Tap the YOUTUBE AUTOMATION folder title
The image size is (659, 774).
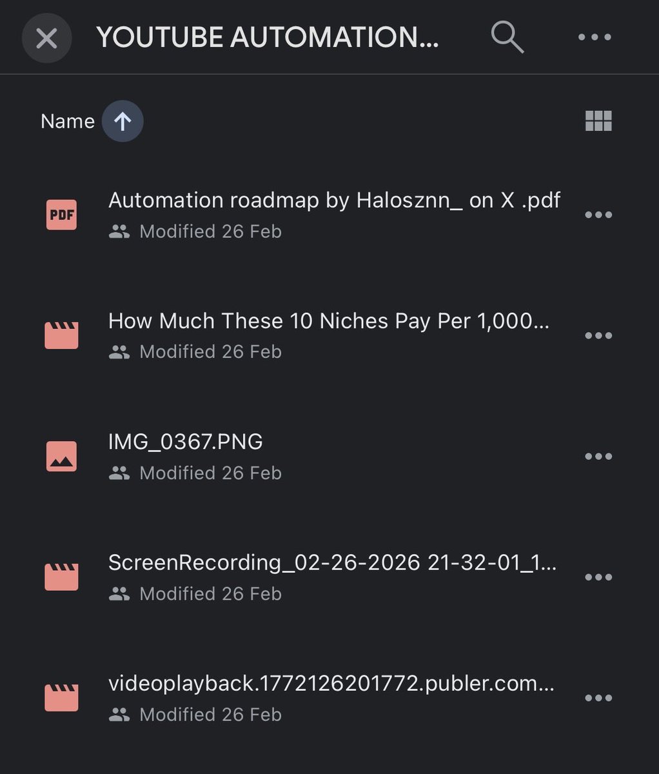[x=268, y=37]
